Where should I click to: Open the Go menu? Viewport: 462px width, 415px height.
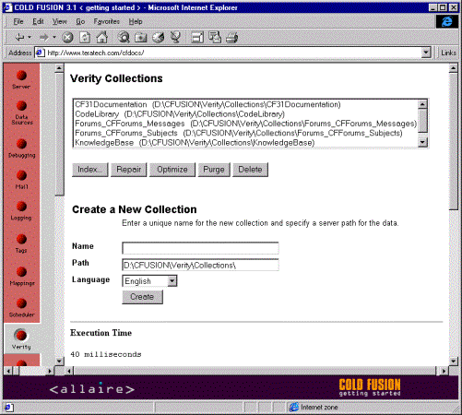point(80,21)
